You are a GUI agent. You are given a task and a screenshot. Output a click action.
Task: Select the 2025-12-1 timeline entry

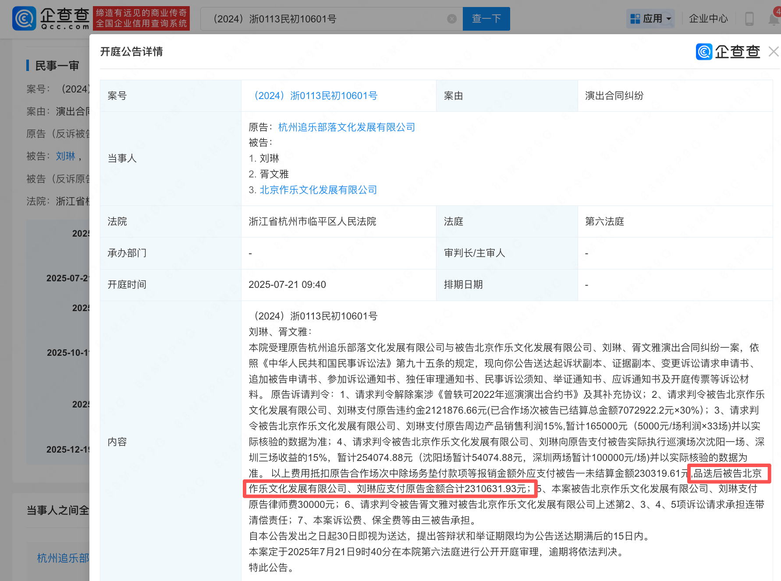pyautogui.click(x=68, y=450)
